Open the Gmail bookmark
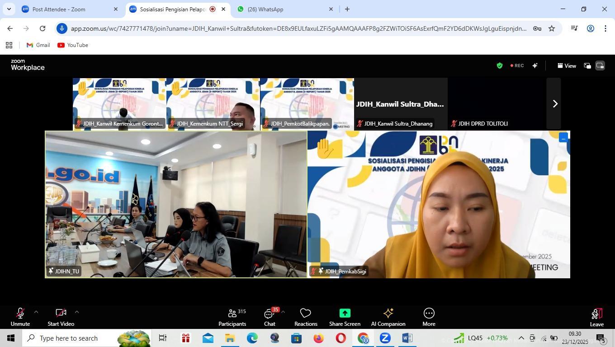The height and width of the screenshot is (347, 615). click(x=38, y=45)
